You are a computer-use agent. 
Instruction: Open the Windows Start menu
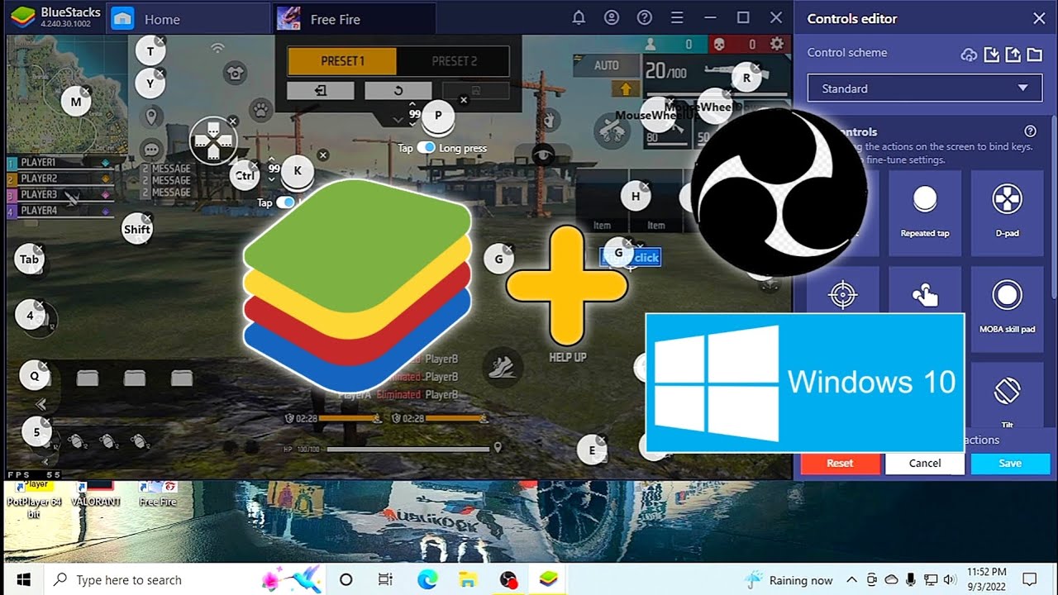pyautogui.click(x=22, y=579)
